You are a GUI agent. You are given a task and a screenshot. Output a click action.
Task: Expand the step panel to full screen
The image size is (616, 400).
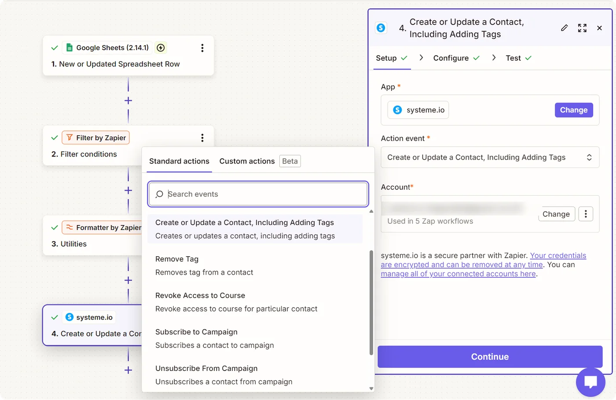click(582, 28)
